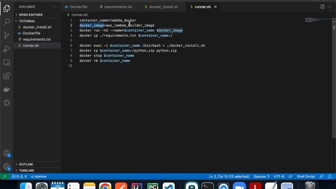Change end of line sequence LF
336x189 pixels.
(290, 176)
